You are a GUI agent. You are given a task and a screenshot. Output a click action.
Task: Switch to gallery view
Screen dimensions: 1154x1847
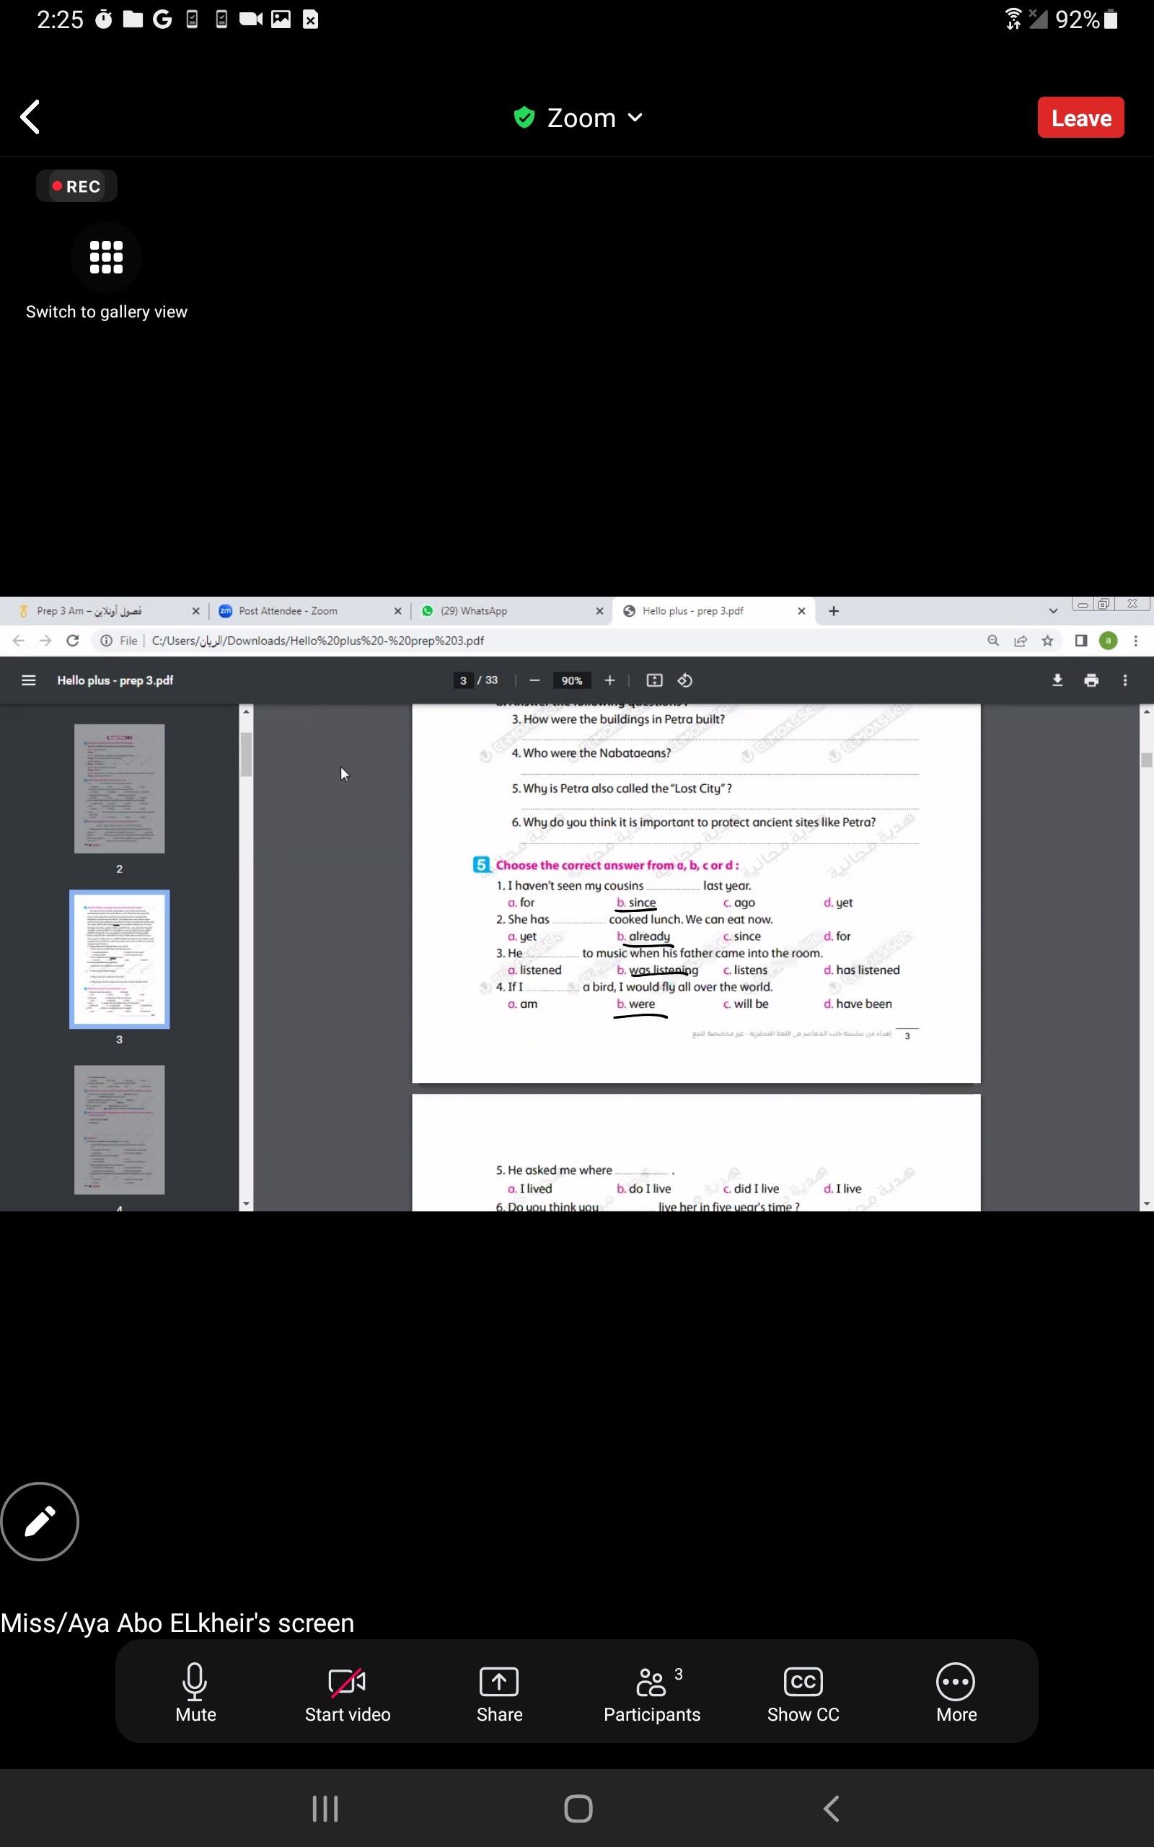click(106, 257)
